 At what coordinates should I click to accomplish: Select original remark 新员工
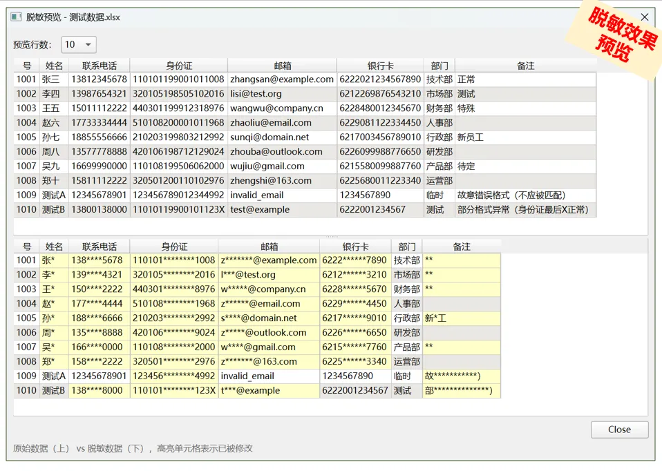click(526, 137)
